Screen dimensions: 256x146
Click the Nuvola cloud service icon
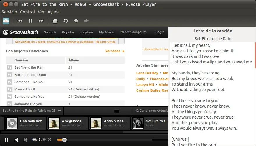click(6, 21)
